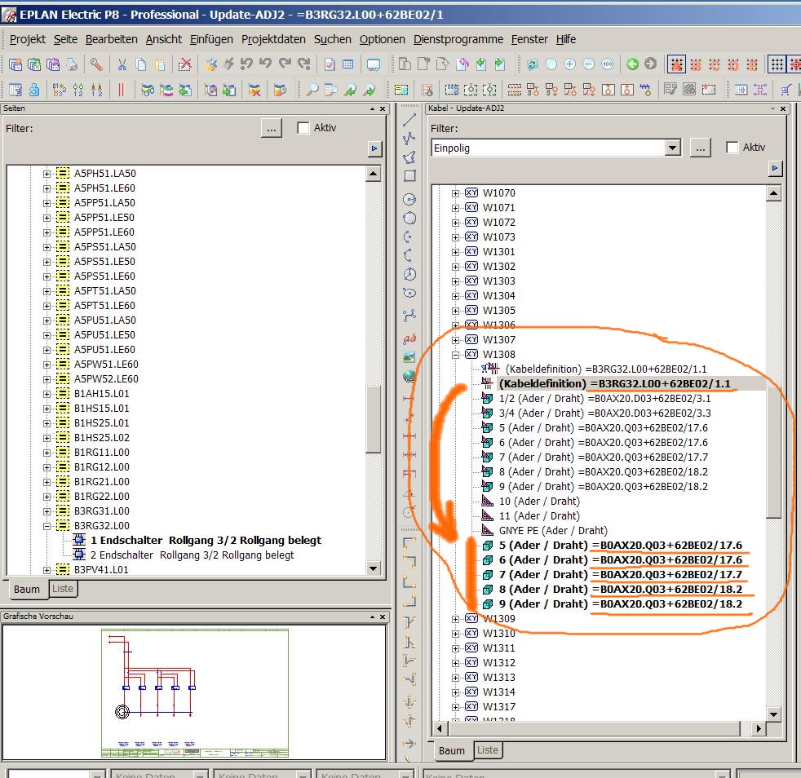Screen dimensions: 801x778
Task: Select the 10 (Ader / Draht) row
Action: [x=539, y=501]
